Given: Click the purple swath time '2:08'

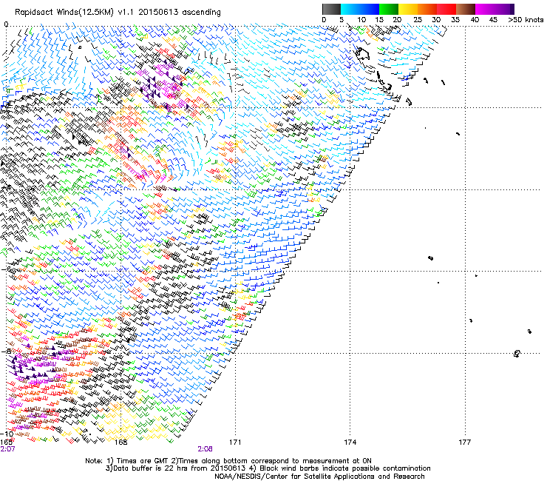Looking at the screenshot, I should (x=205, y=449).
